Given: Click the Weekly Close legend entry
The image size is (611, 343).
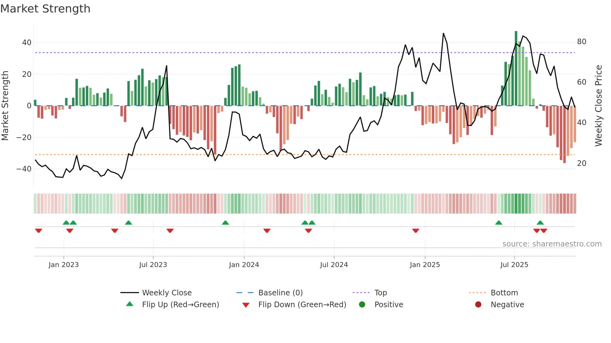Looking at the screenshot, I should coord(166,293).
